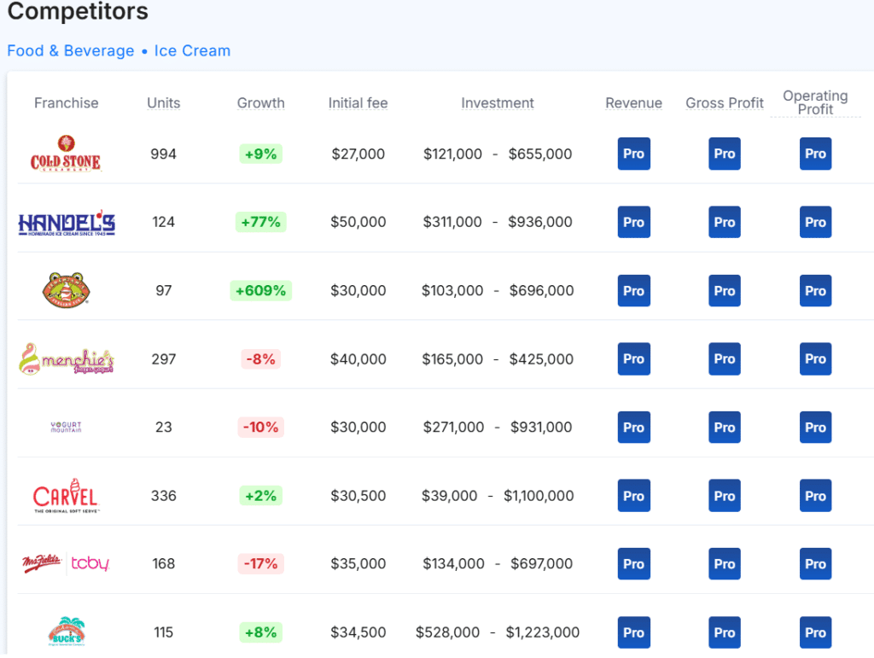Click Carvel Revenue Pro badge
The image size is (874, 658).
tap(634, 495)
